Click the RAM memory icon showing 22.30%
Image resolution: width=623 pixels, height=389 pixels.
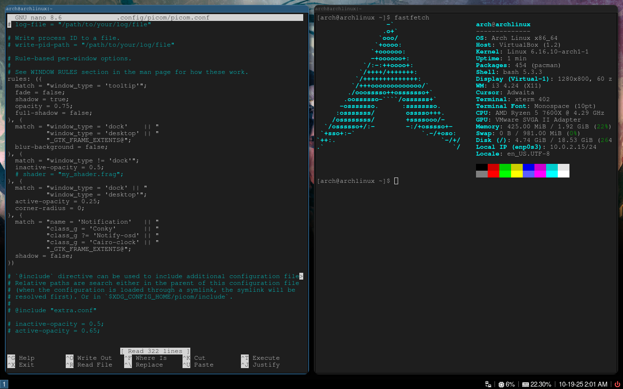(x=525, y=384)
